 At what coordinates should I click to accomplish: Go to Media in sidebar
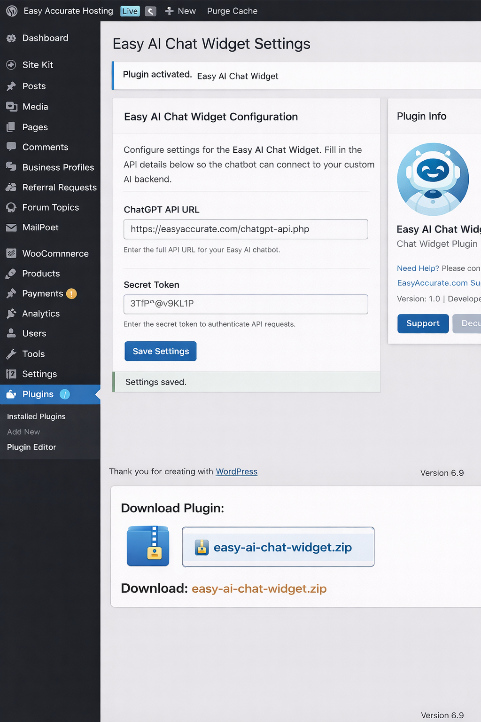point(35,107)
